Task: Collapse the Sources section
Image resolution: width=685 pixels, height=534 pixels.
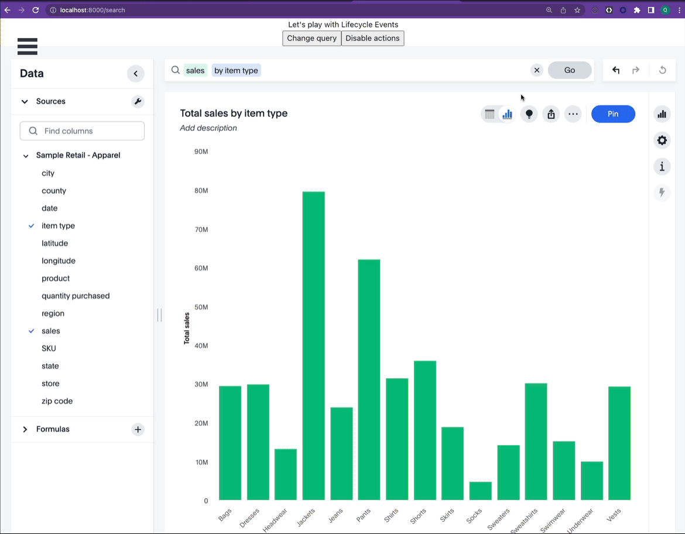Action: tap(25, 101)
